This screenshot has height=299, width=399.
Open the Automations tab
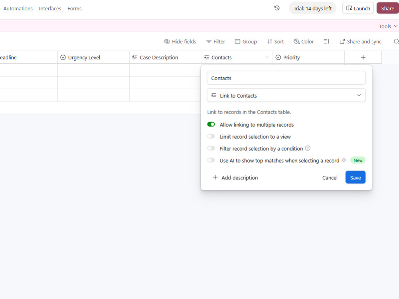point(18,8)
